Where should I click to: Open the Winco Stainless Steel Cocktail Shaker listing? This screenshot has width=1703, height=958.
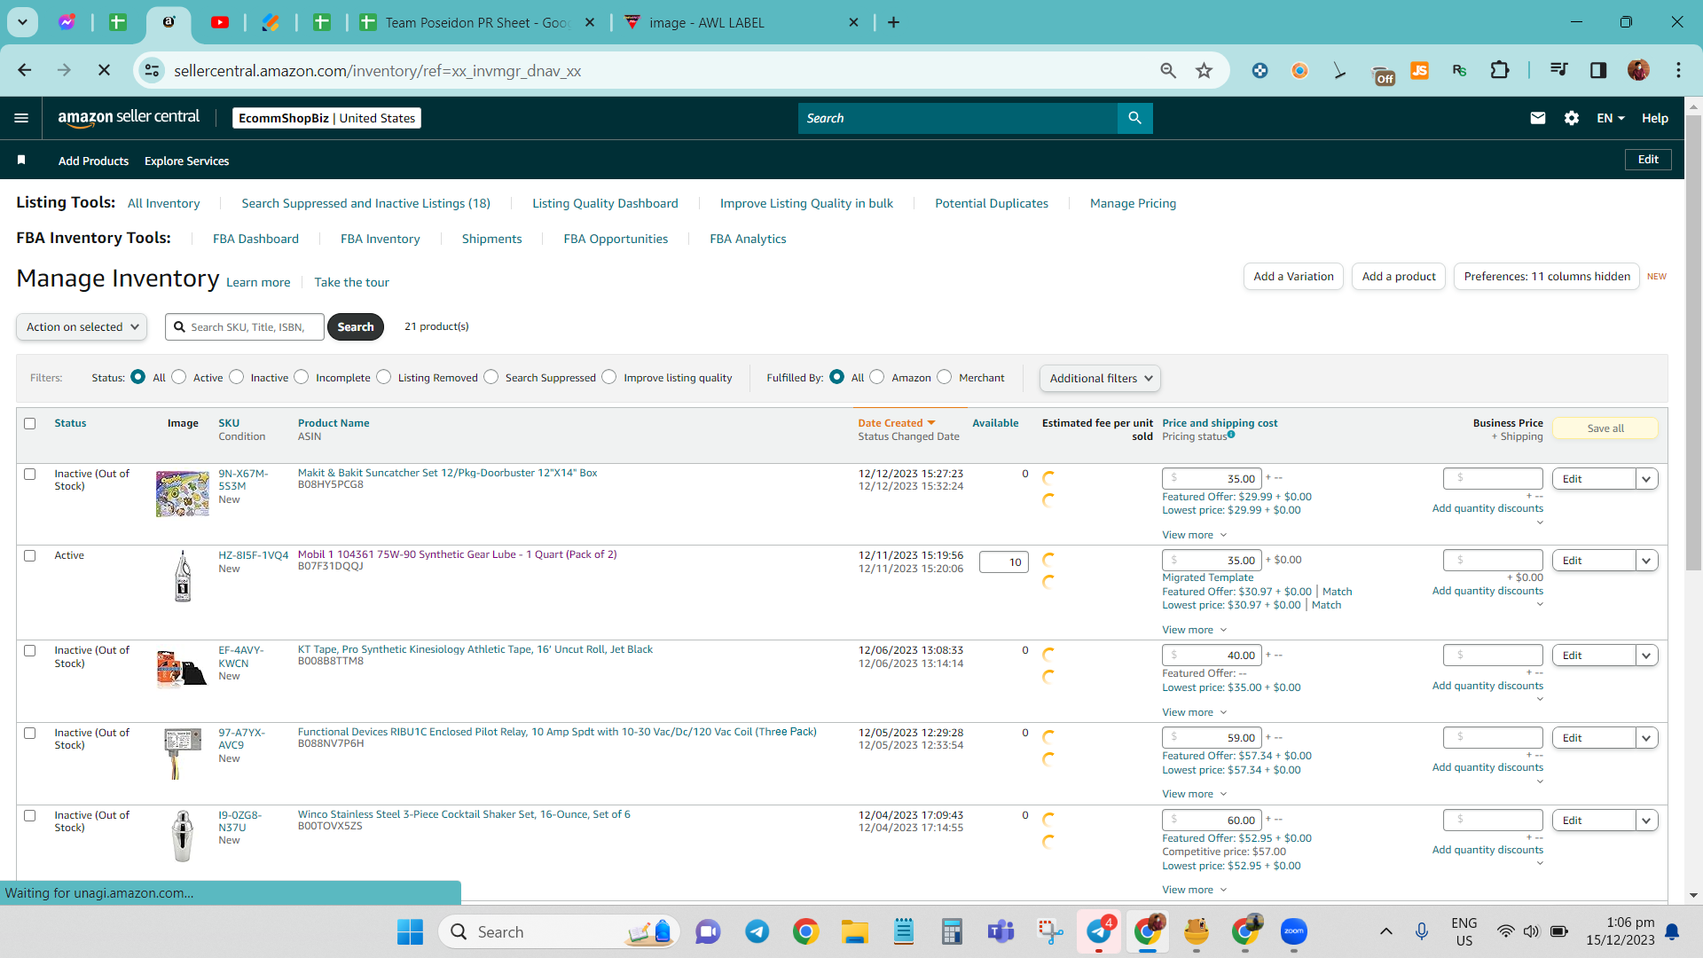click(464, 814)
